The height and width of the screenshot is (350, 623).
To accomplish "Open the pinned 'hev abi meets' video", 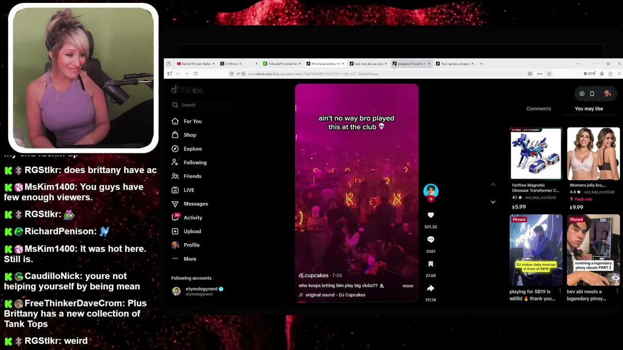I will (x=593, y=249).
